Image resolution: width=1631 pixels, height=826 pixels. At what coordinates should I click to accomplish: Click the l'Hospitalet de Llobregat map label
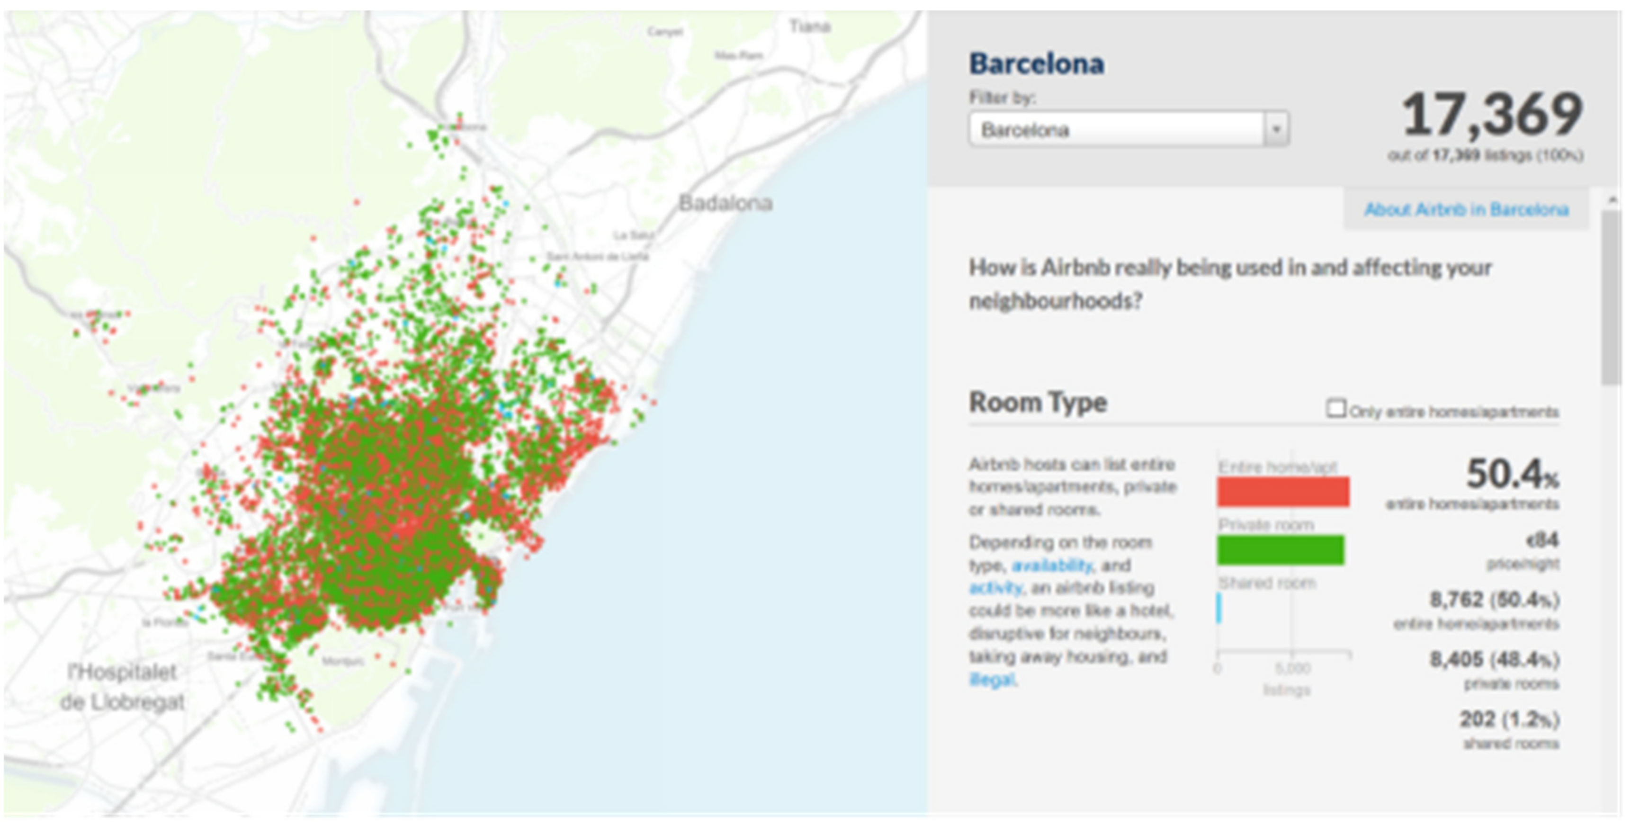click(x=122, y=687)
